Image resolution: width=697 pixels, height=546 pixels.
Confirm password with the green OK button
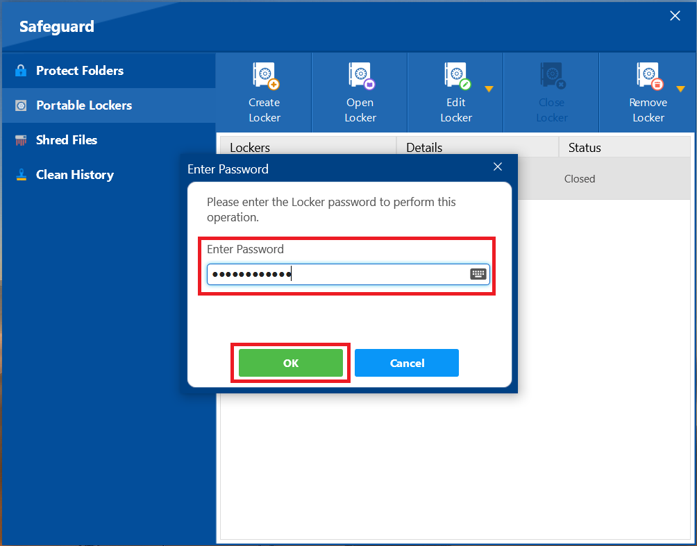click(291, 363)
